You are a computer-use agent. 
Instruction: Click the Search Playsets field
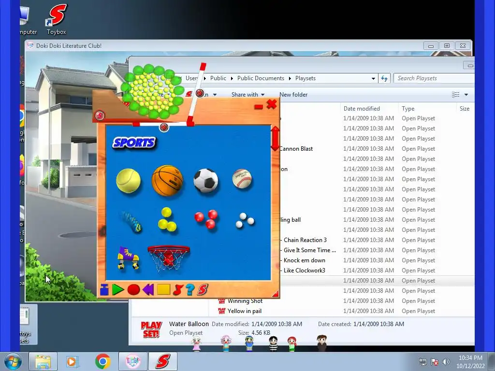tap(434, 78)
